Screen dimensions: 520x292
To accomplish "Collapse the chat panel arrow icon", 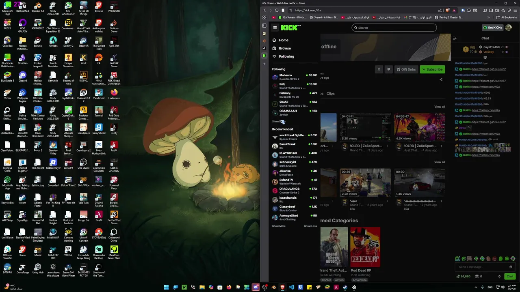I will [455, 38].
